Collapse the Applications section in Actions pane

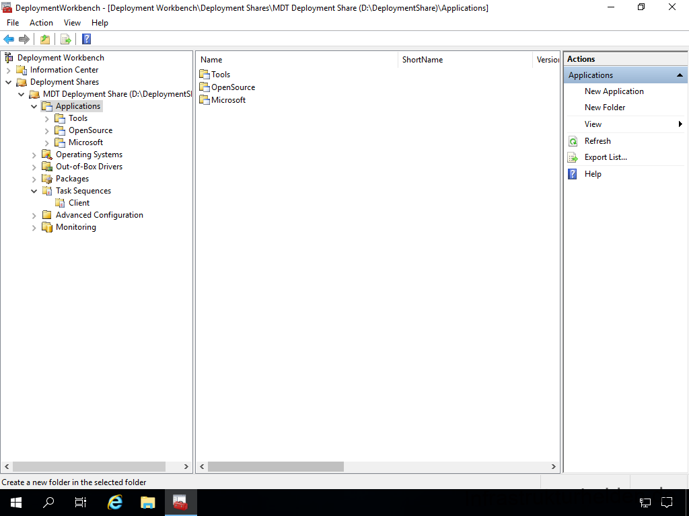(680, 75)
